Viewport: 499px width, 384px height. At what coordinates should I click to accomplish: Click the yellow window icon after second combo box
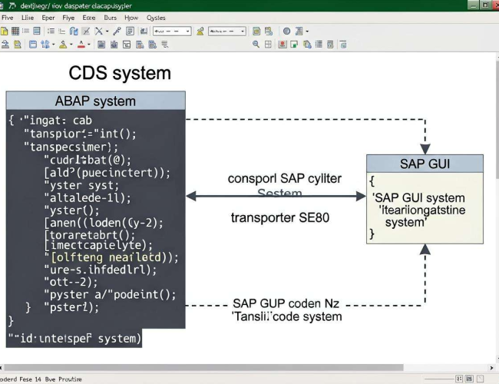256,31
